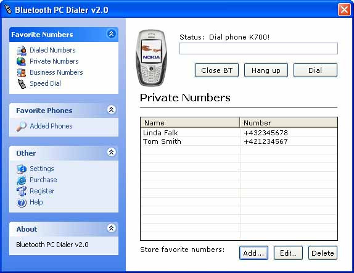The width and height of the screenshot is (354, 273).
Task: Click the Business Numbers people icon
Action: click(22, 73)
